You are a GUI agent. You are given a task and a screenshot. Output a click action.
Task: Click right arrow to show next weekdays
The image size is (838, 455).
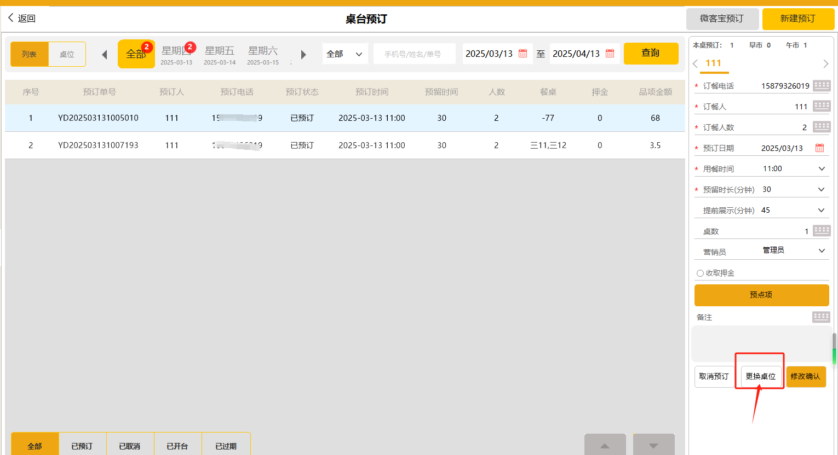click(303, 55)
